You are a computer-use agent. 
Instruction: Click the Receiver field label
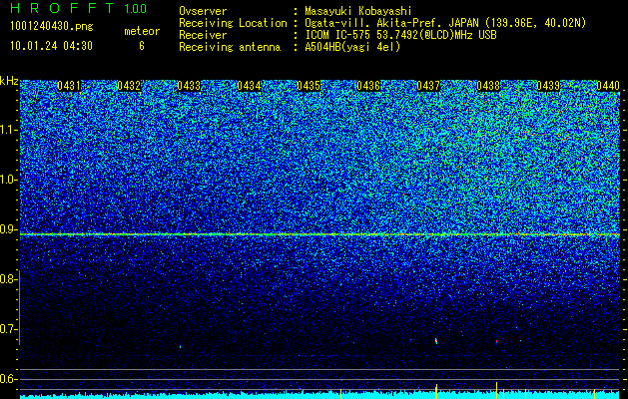pos(203,35)
